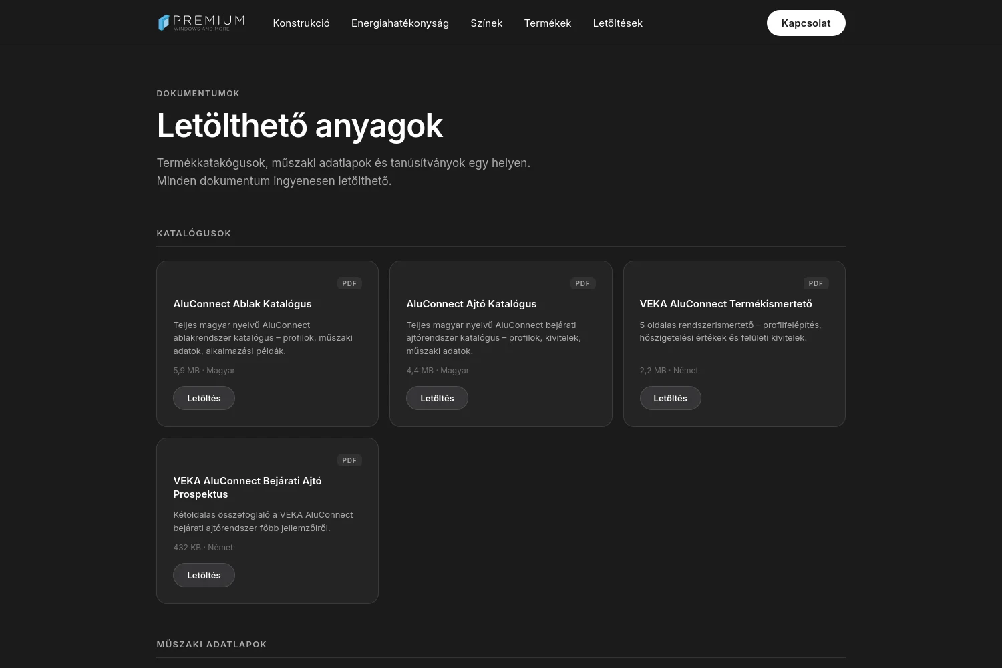Click PDF badge on AluConnect Ablak Katalógus card
Screen dimensions: 1002x668
click(x=349, y=283)
